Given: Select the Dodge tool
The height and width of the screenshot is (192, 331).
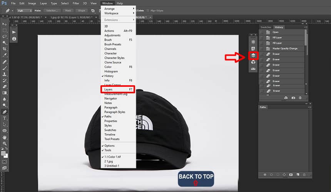Looking at the screenshot, I should (x=5, y=105).
